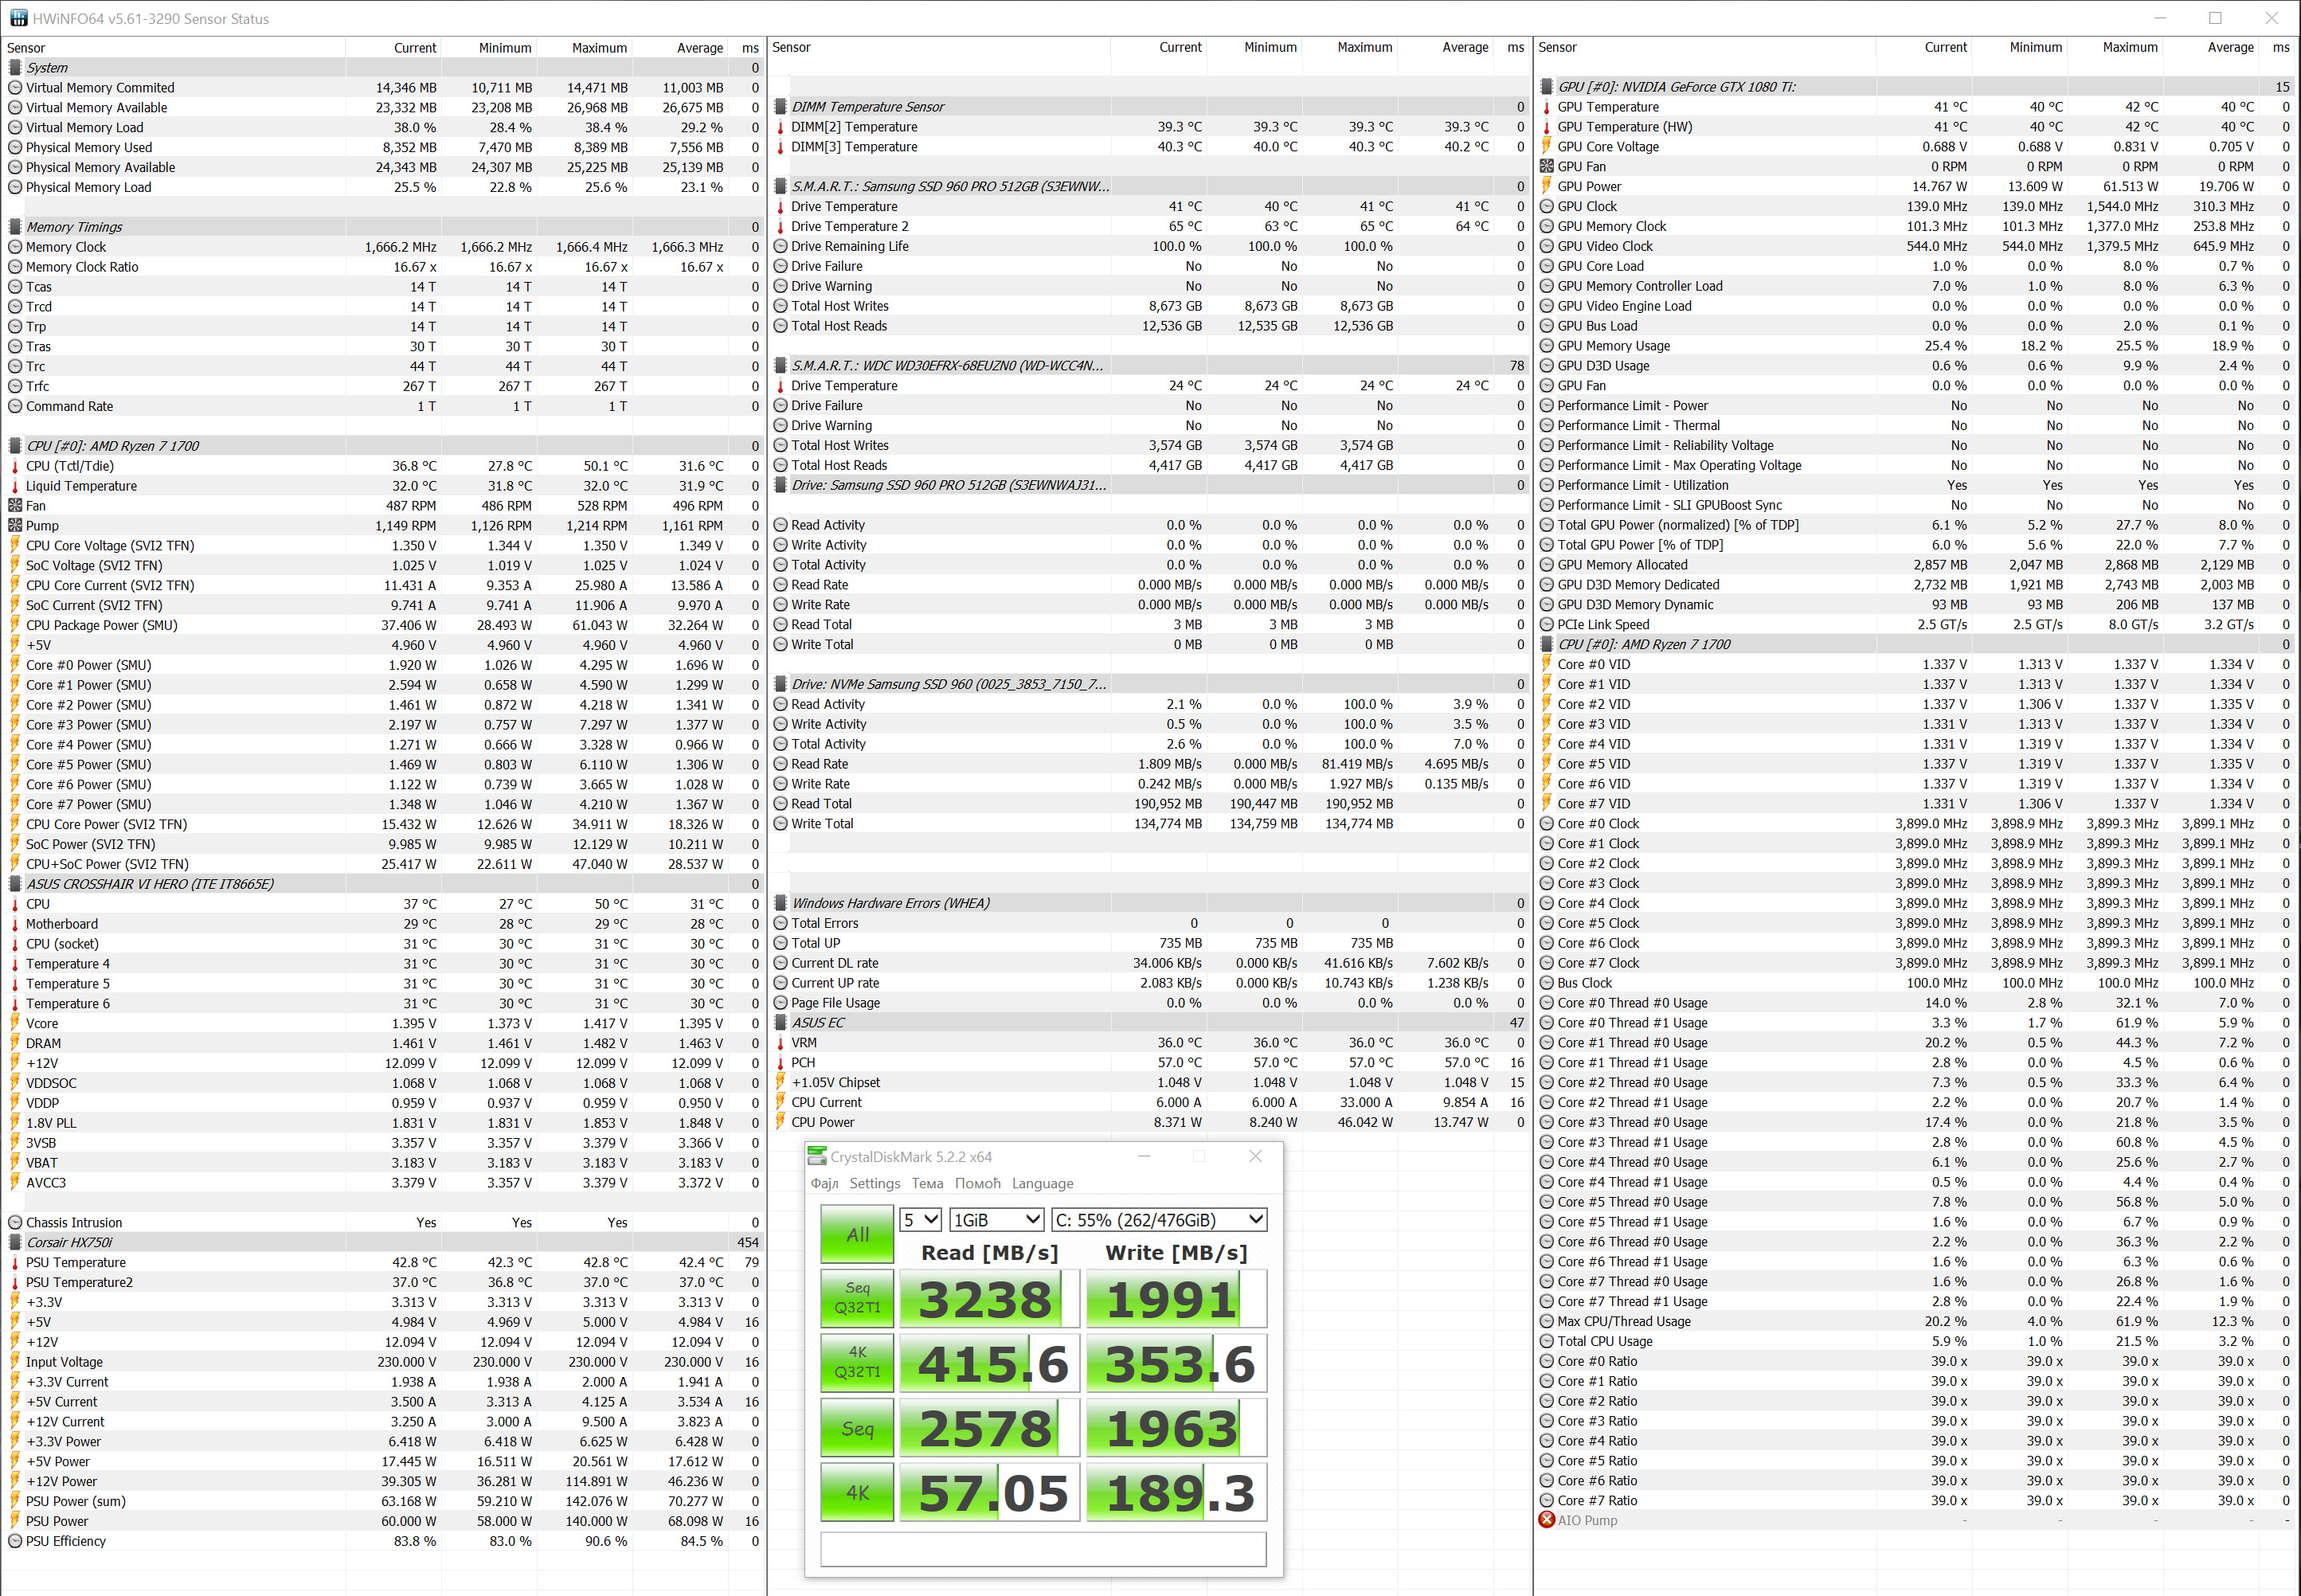This screenshot has height=1596, width=2301.
Task: Click the Maximum column header in left panel
Action: (599, 48)
